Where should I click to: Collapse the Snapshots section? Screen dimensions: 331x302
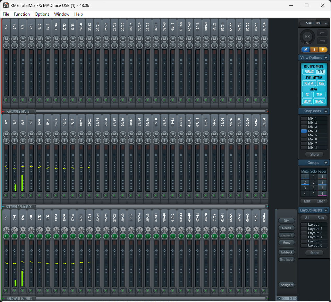tap(326, 111)
